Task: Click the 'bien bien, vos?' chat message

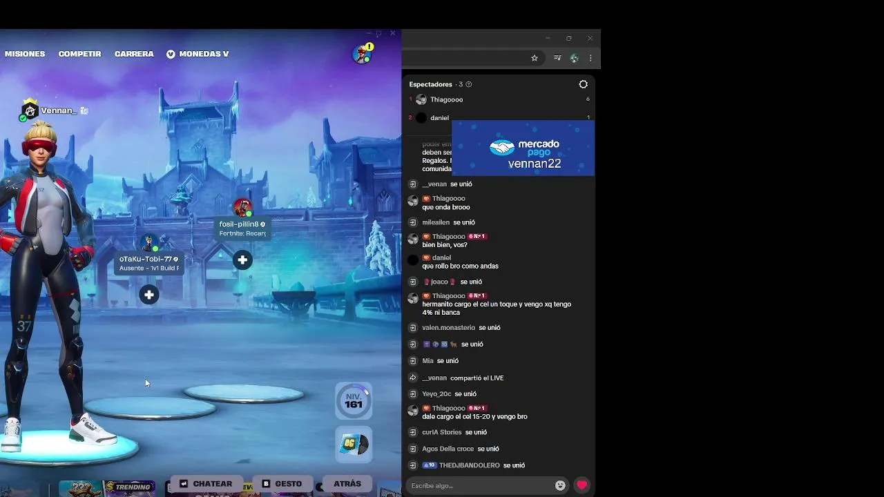Action: click(x=445, y=245)
